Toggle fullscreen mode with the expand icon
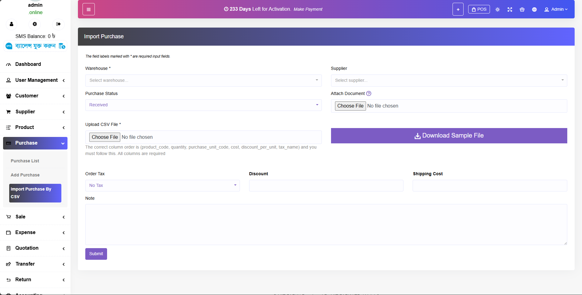 [x=510, y=9]
